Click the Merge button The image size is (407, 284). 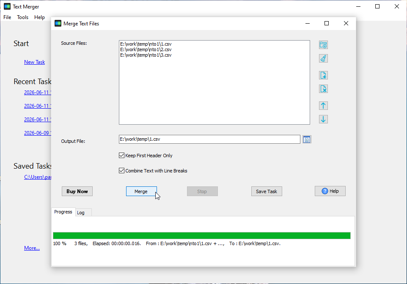141,191
